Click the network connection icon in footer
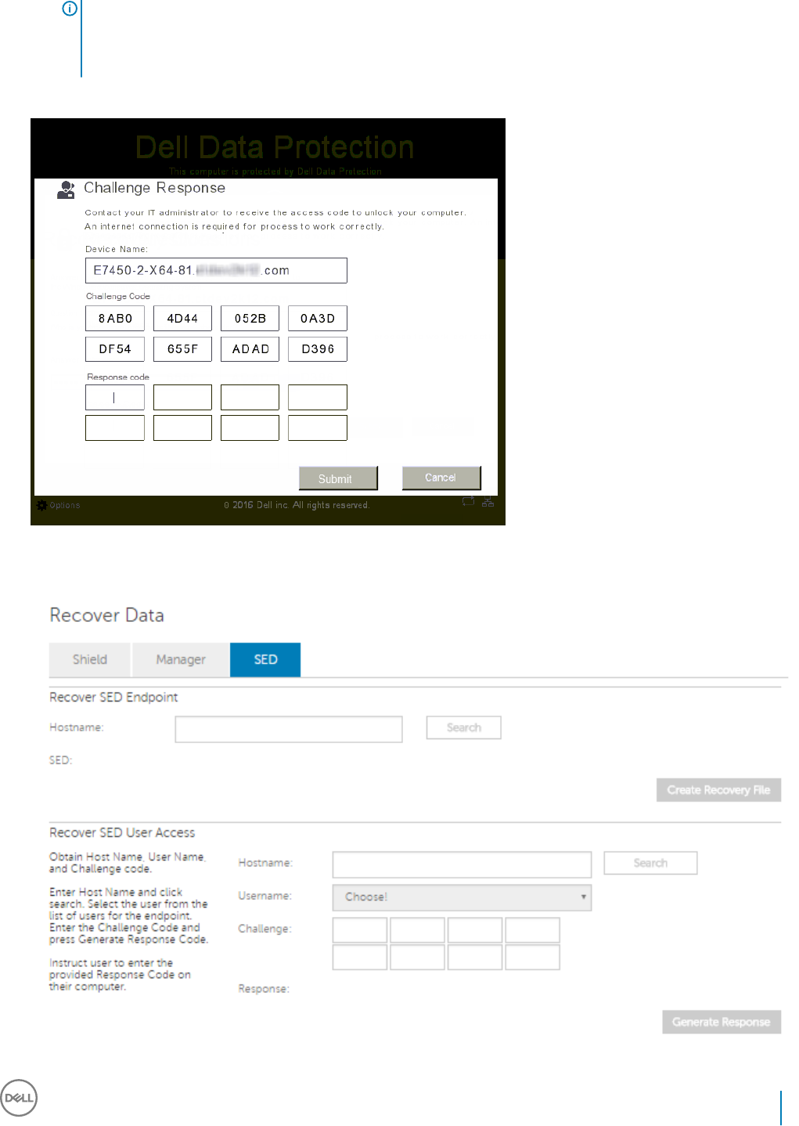Viewport: 799px width, 1126px height. pos(488,502)
